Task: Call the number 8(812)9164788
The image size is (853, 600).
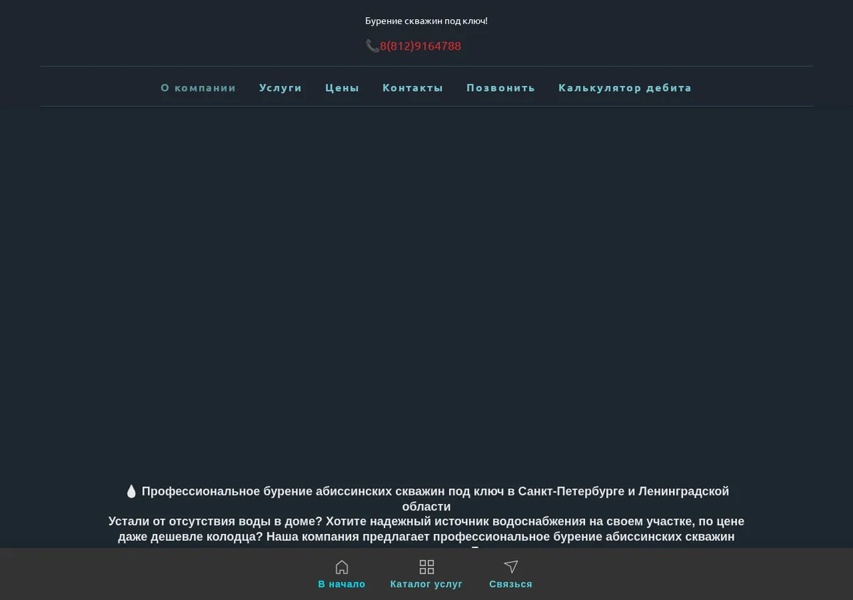Action: click(420, 46)
